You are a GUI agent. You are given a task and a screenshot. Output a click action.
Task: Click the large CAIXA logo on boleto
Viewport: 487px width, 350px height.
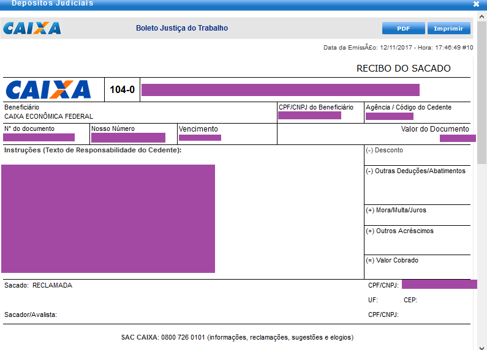point(48,89)
